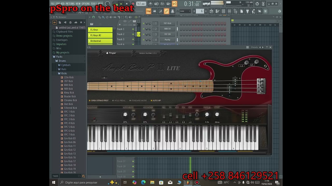Click the FL Studio pause button
Viewport: 332px width, 186px height.
tap(121, 4)
